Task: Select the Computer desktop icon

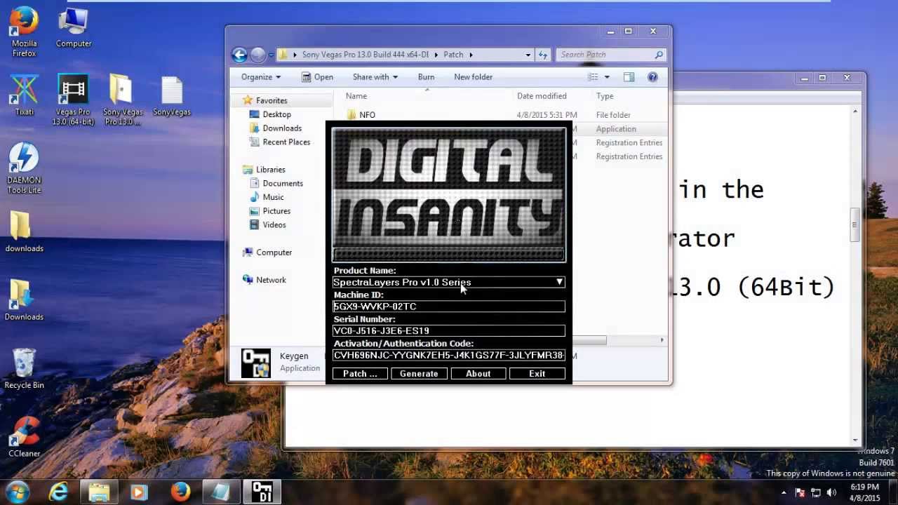Action: 73,28
